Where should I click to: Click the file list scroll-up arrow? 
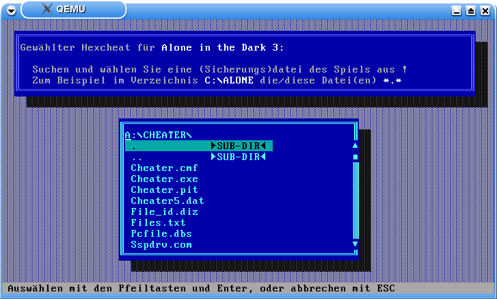(x=355, y=146)
